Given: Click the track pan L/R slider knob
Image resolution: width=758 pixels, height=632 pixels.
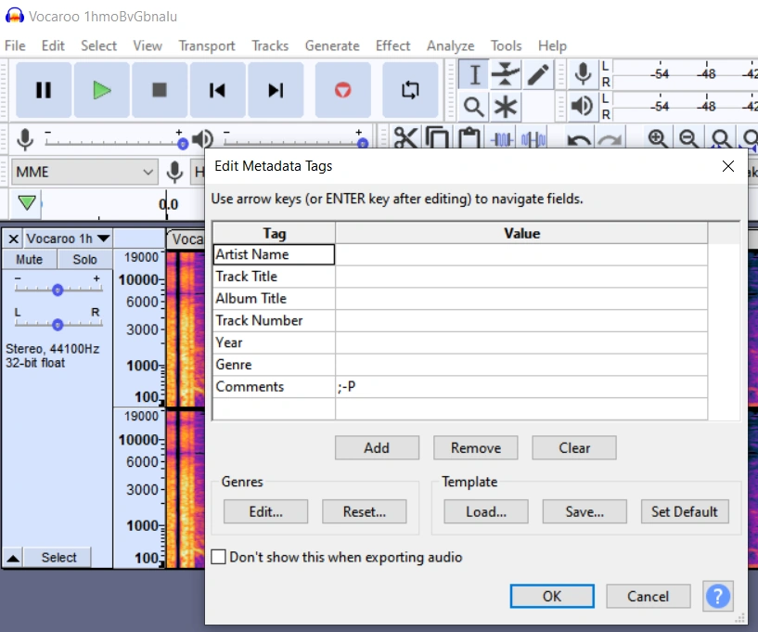Looking at the screenshot, I should (x=58, y=325).
